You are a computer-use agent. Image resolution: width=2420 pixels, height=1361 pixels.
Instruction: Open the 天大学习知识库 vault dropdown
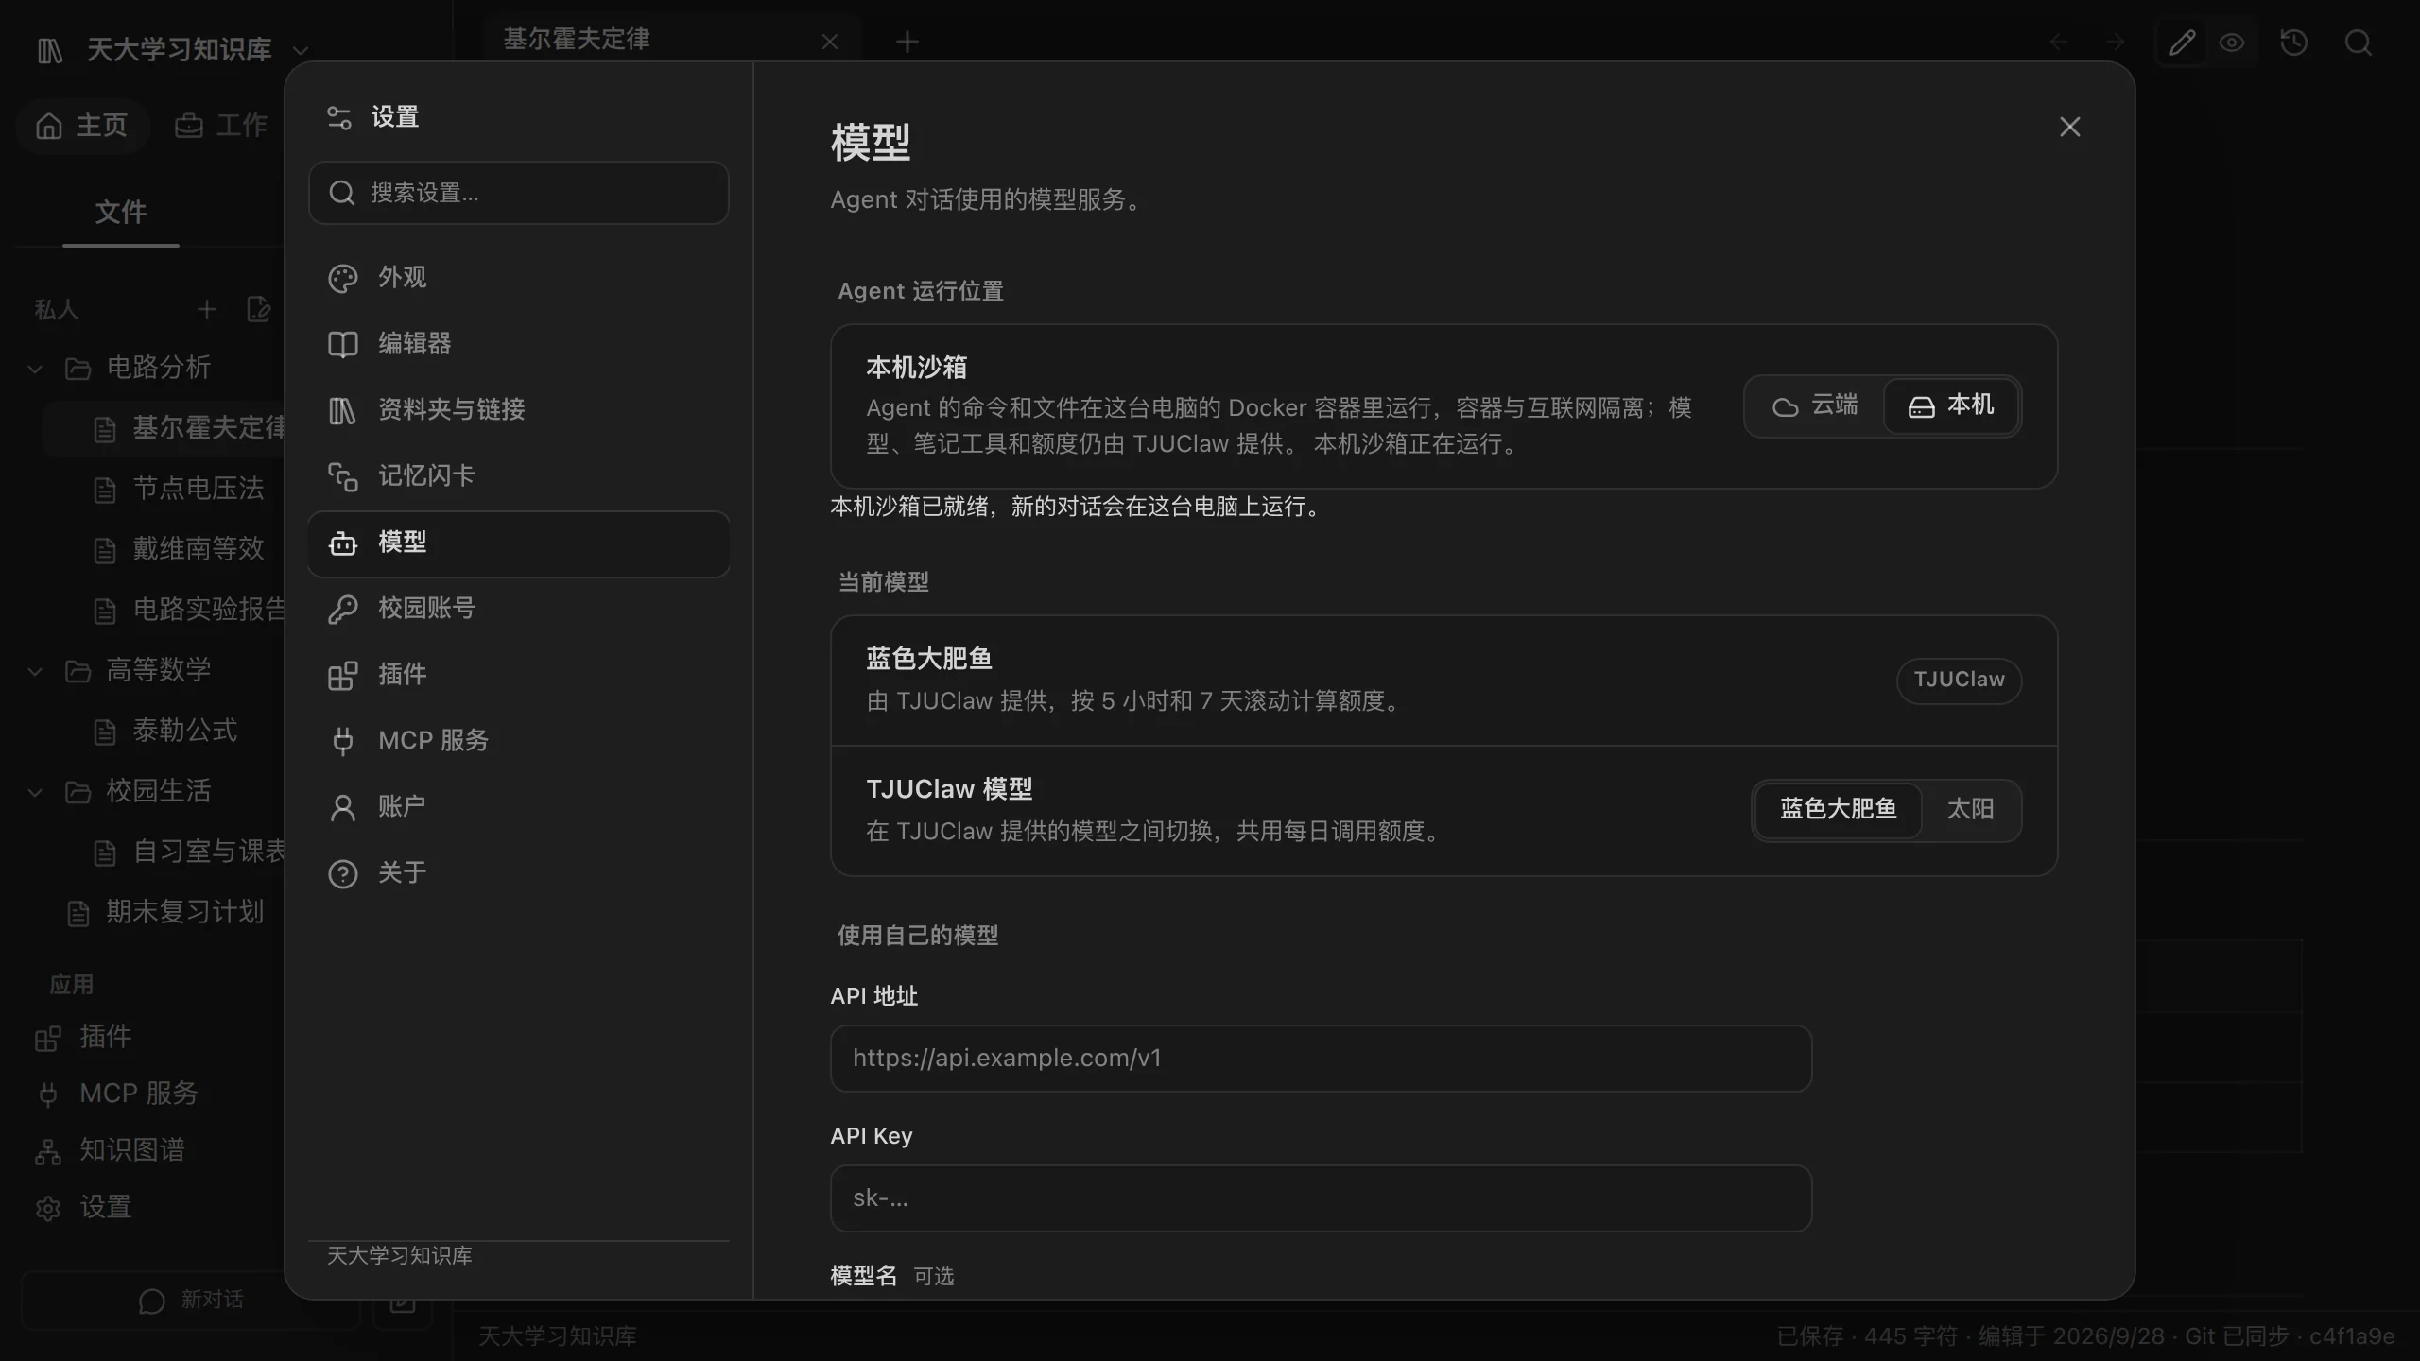click(301, 50)
